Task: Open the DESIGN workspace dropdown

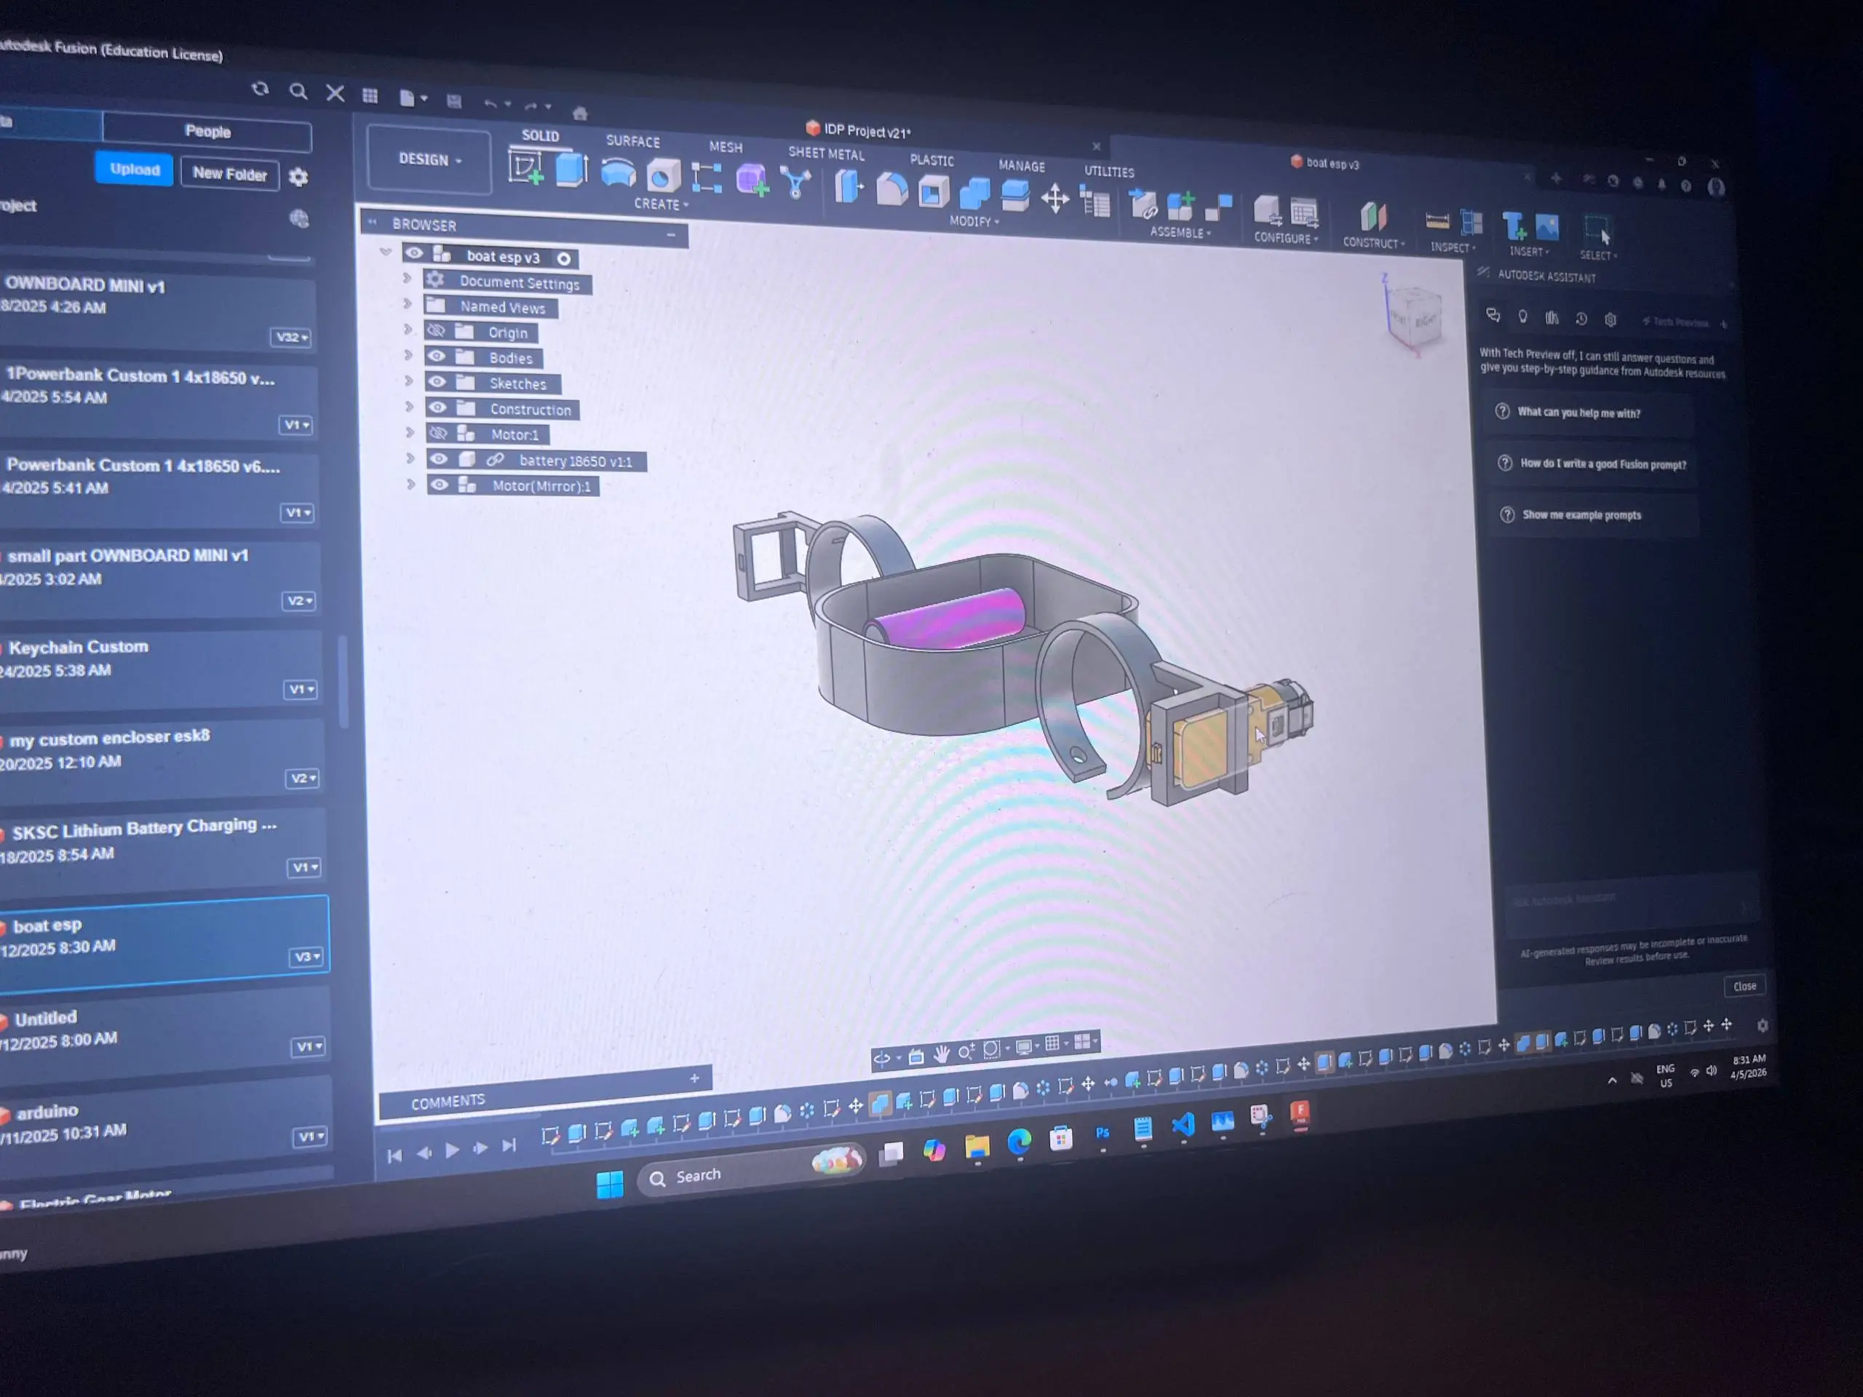Action: point(429,159)
